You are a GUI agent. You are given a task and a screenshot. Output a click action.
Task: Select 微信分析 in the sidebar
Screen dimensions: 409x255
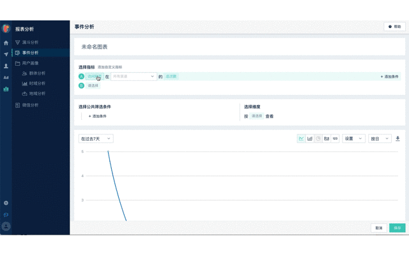point(30,105)
